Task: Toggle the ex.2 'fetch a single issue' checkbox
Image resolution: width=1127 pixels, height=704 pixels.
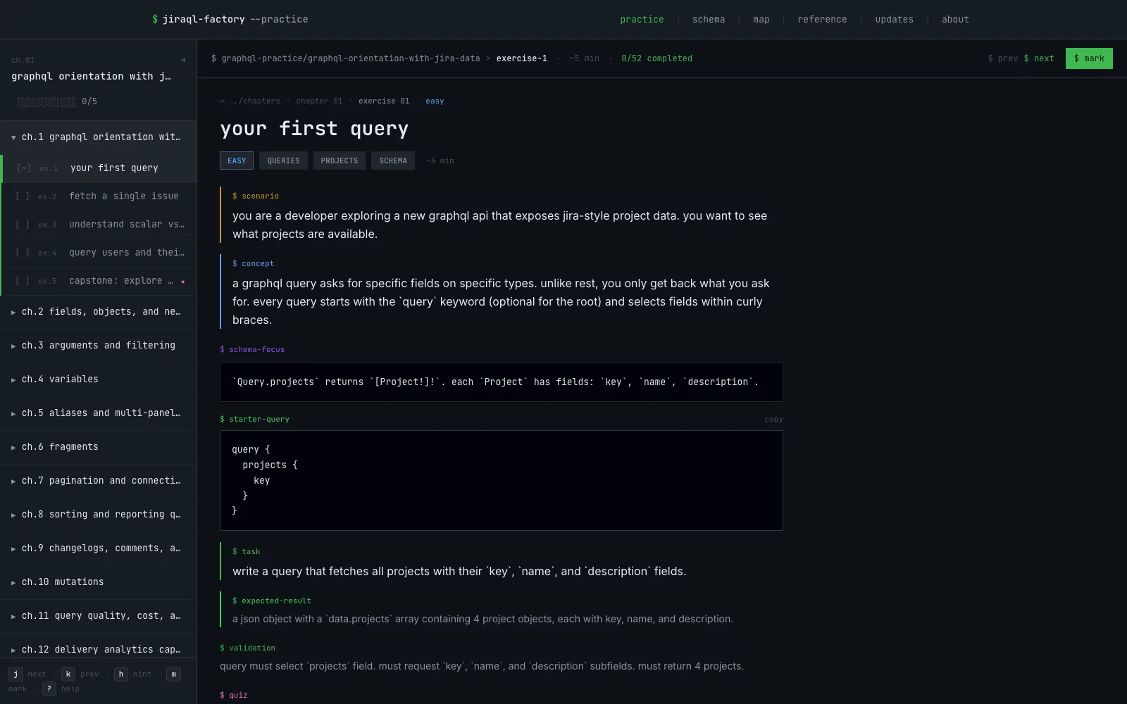Action: [x=23, y=196]
